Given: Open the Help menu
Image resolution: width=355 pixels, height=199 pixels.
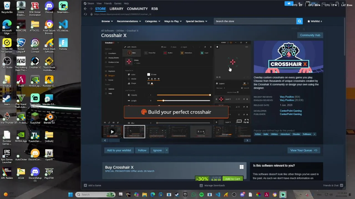Looking at the screenshot, I should point(126,4).
